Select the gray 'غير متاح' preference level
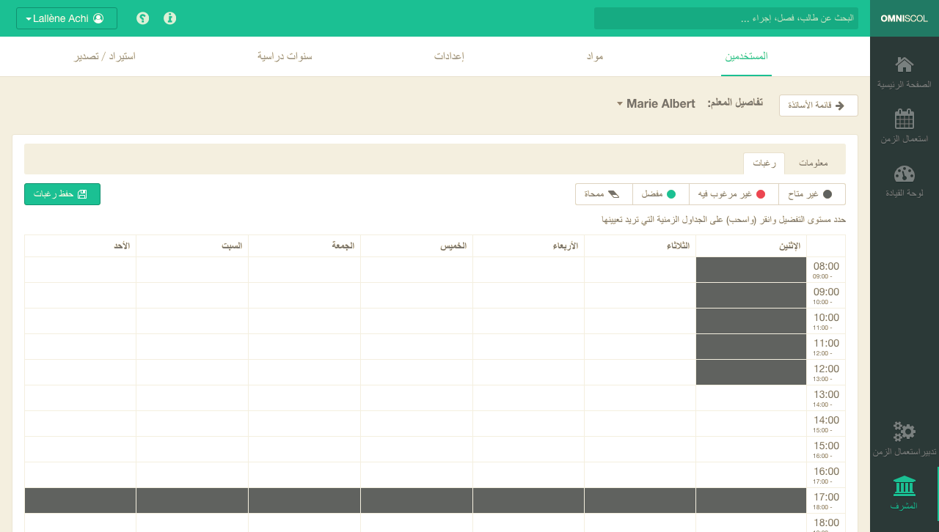Image resolution: width=939 pixels, height=532 pixels. coord(811,194)
